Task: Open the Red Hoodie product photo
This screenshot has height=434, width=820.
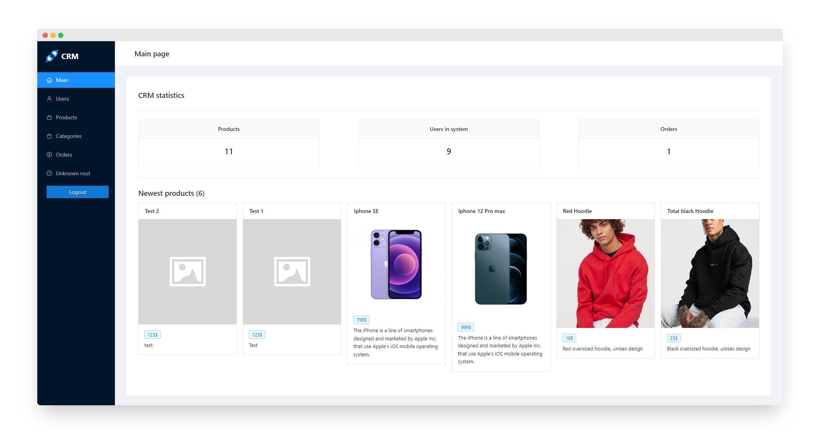Action: 605,273
